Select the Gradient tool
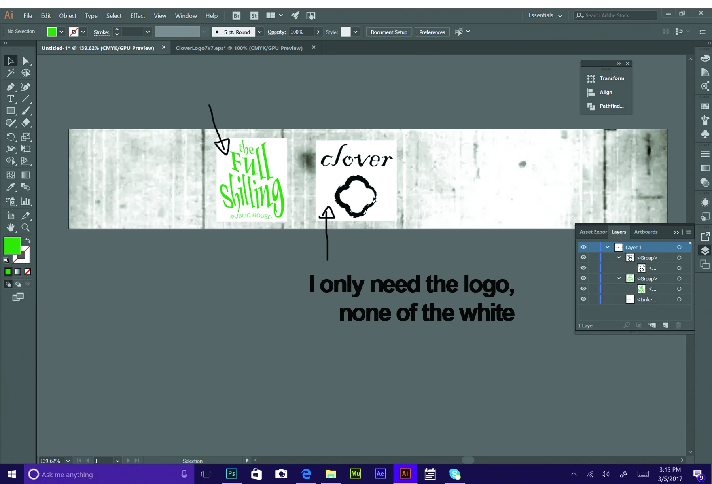The height and width of the screenshot is (484, 712). 26,175
